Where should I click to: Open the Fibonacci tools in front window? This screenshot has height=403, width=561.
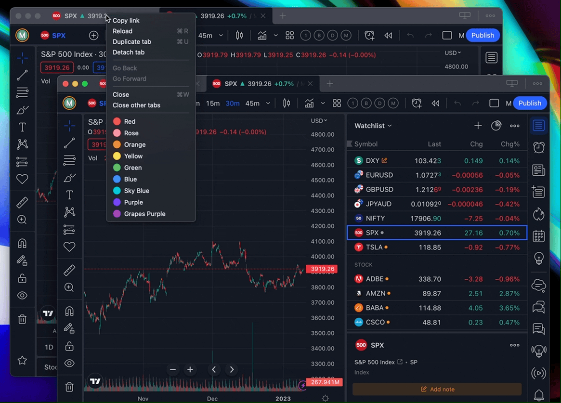pyautogui.click(x=69, y=160)
